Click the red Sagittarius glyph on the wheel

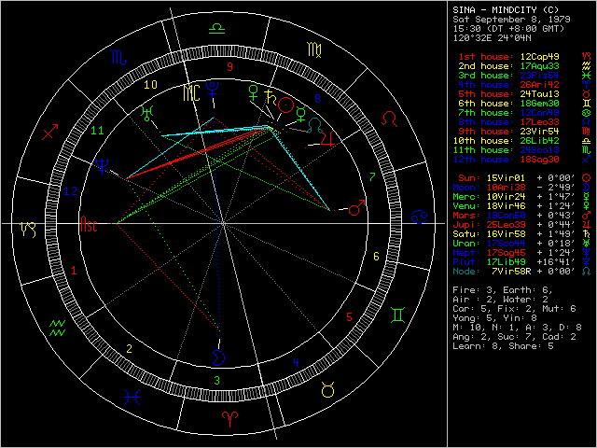pyautogui.click(x=50, y=132)
